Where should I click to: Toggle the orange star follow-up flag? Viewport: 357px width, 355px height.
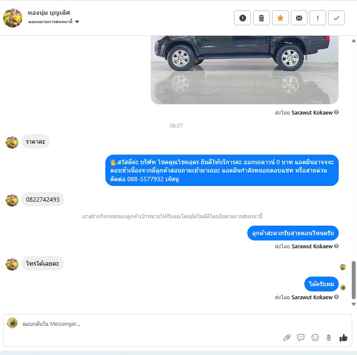tap(280, 18)
